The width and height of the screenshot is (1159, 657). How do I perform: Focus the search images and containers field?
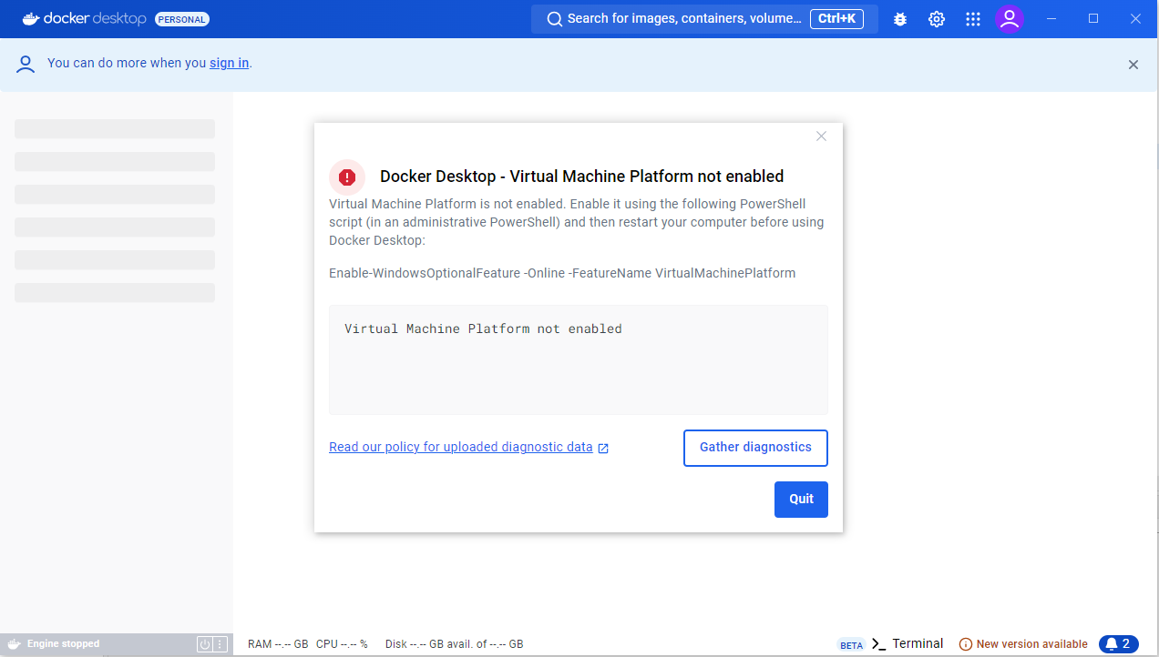[x=704, y=19]
